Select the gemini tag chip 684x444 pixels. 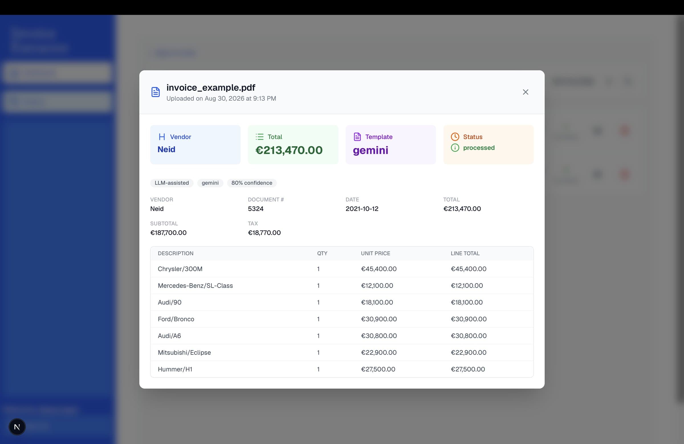(210, 183)
